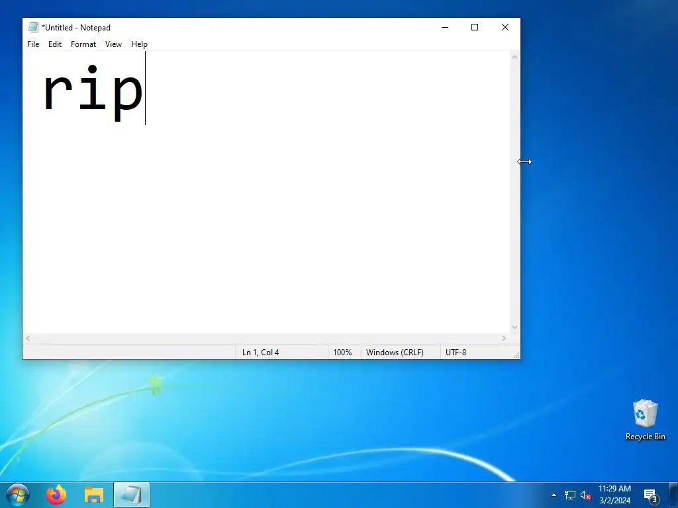Click the horizontal scrollbar left arrow
The height and width of the screenshot is (508, 678).
coord(28,339)
